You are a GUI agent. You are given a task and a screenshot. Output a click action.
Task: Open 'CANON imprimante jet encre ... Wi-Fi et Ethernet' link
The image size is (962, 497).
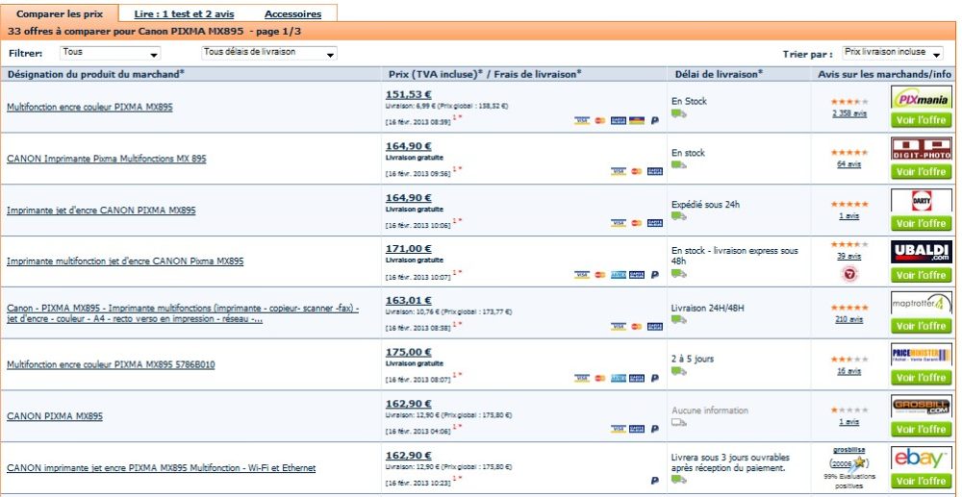tap(162, 467)
